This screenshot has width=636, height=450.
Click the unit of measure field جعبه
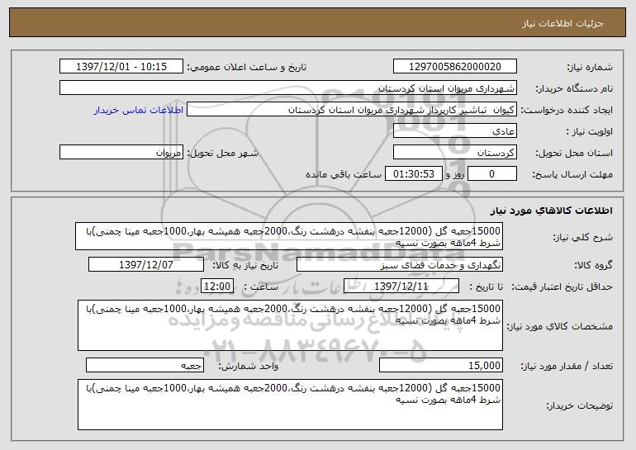click(145, 365)
